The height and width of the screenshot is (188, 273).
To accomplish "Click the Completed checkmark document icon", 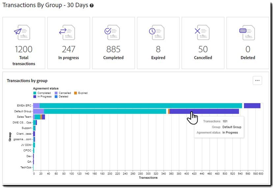I will (x=112, y=32).
